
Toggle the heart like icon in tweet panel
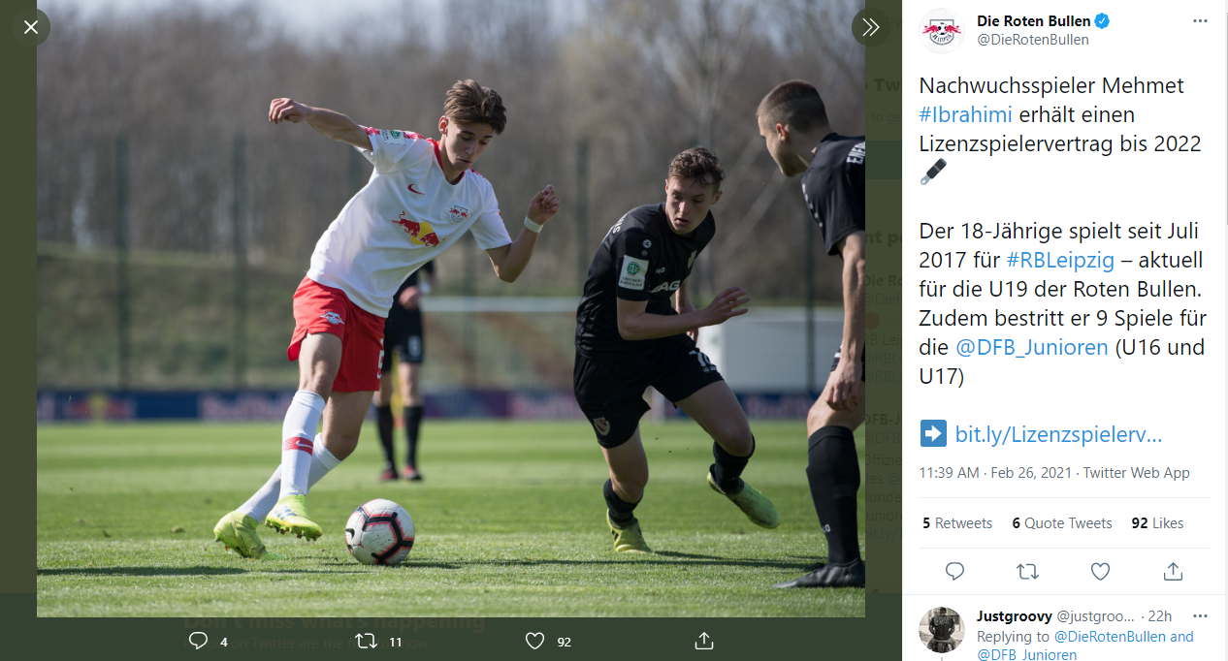(1099, 571)
